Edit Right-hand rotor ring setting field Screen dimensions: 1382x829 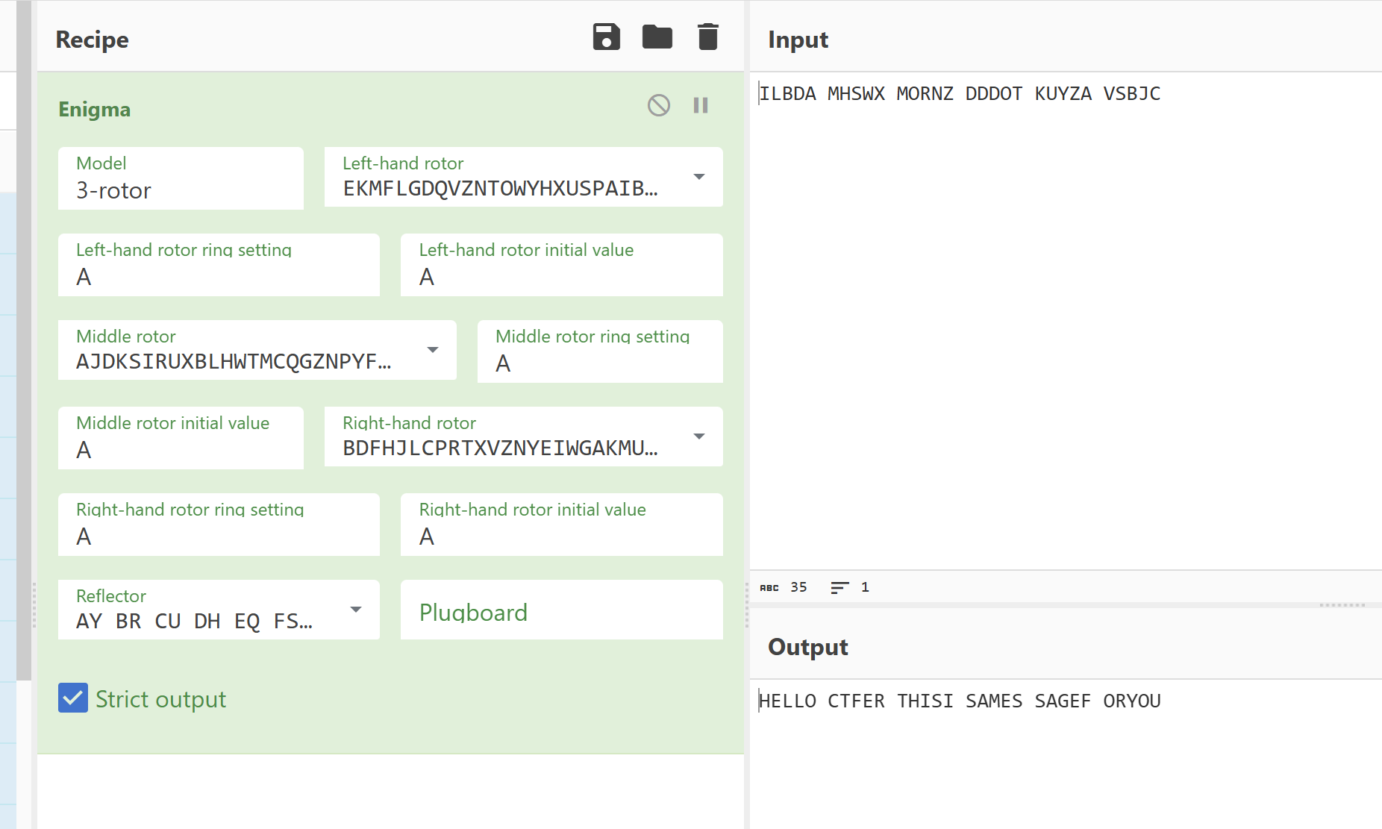point(219,525)
